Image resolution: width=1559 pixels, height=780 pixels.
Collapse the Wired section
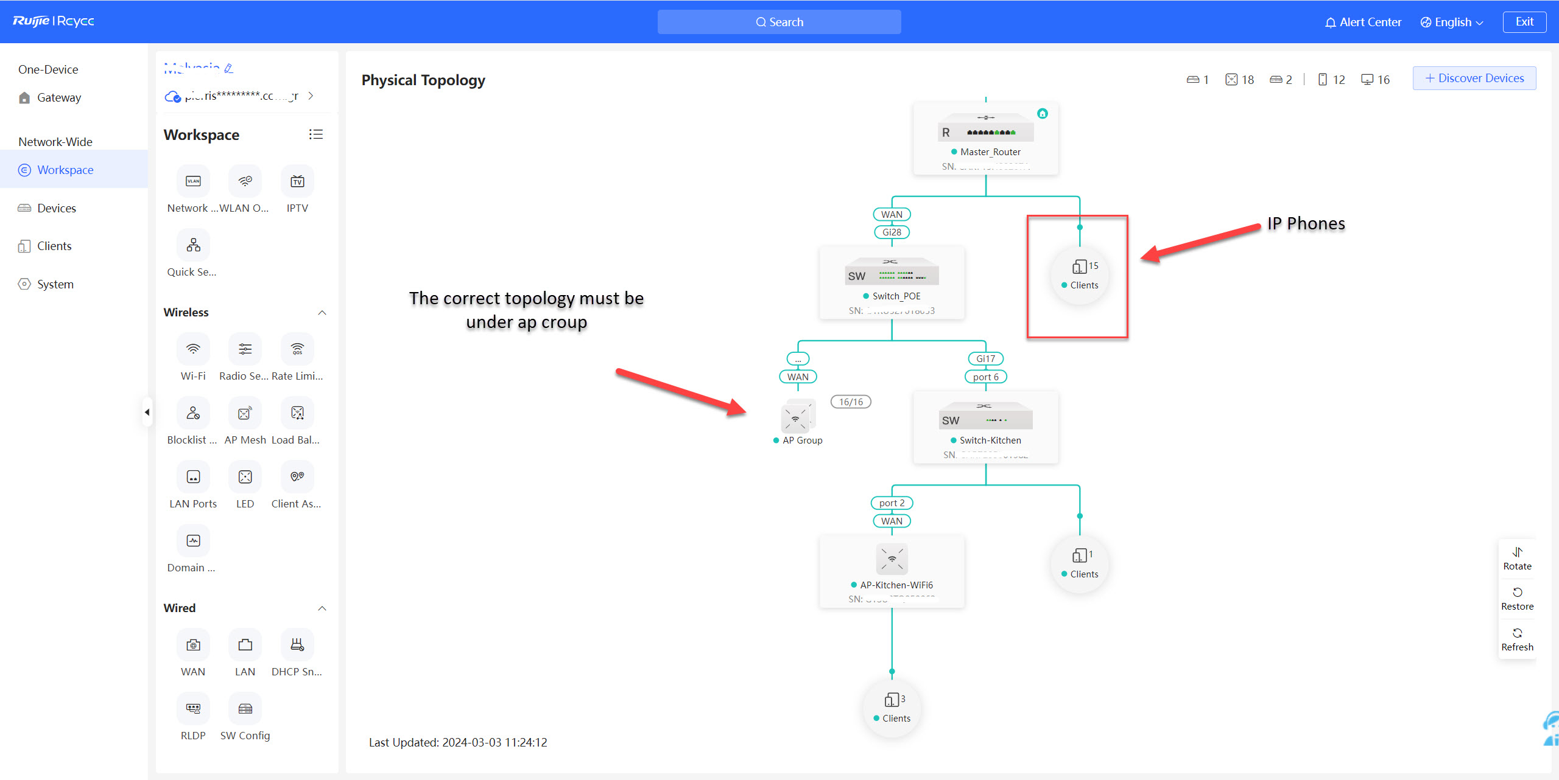322,608
